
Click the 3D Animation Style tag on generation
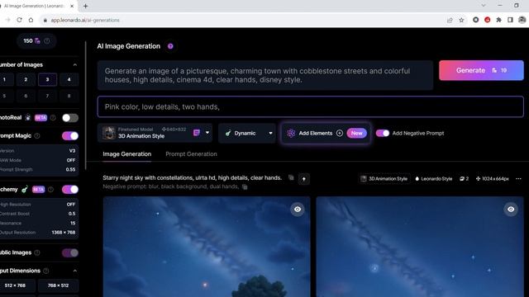[x=384, y=179]
